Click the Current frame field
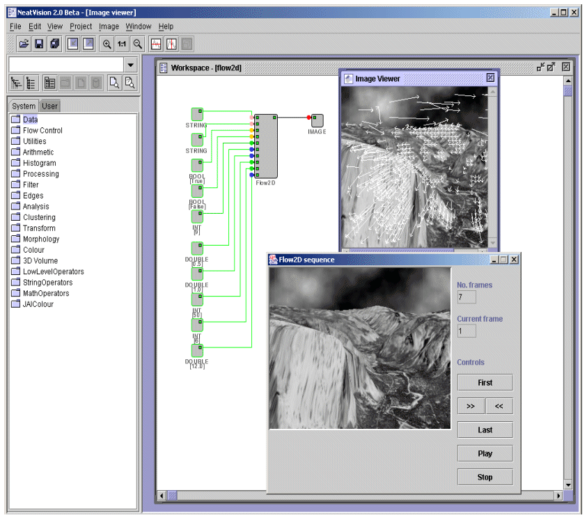The height and width of the screenshot is (520, 587). coord(467,331)
